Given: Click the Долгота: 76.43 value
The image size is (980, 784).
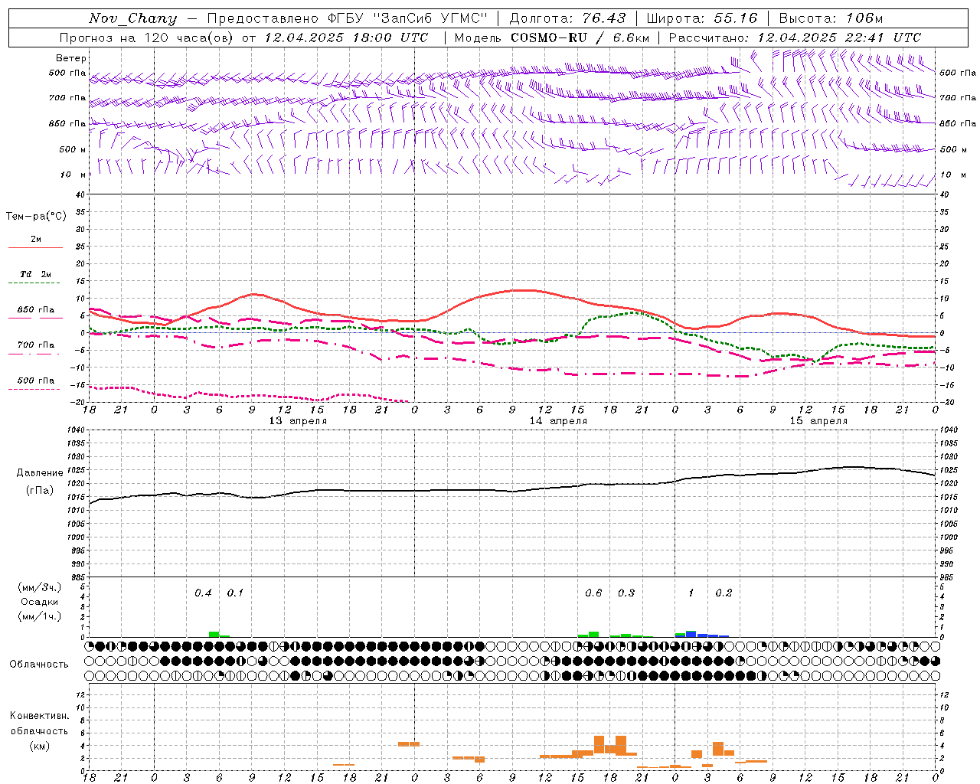Looking at the screenshot, I should 567,18.
